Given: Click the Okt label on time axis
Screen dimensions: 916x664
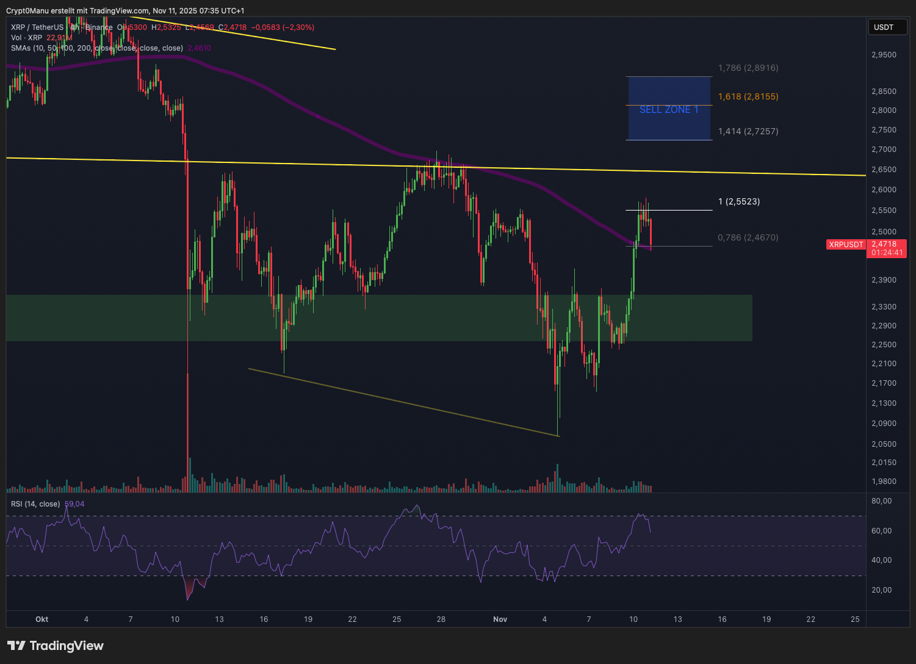Looking at the screenshot, I should (x=42, y=619).
